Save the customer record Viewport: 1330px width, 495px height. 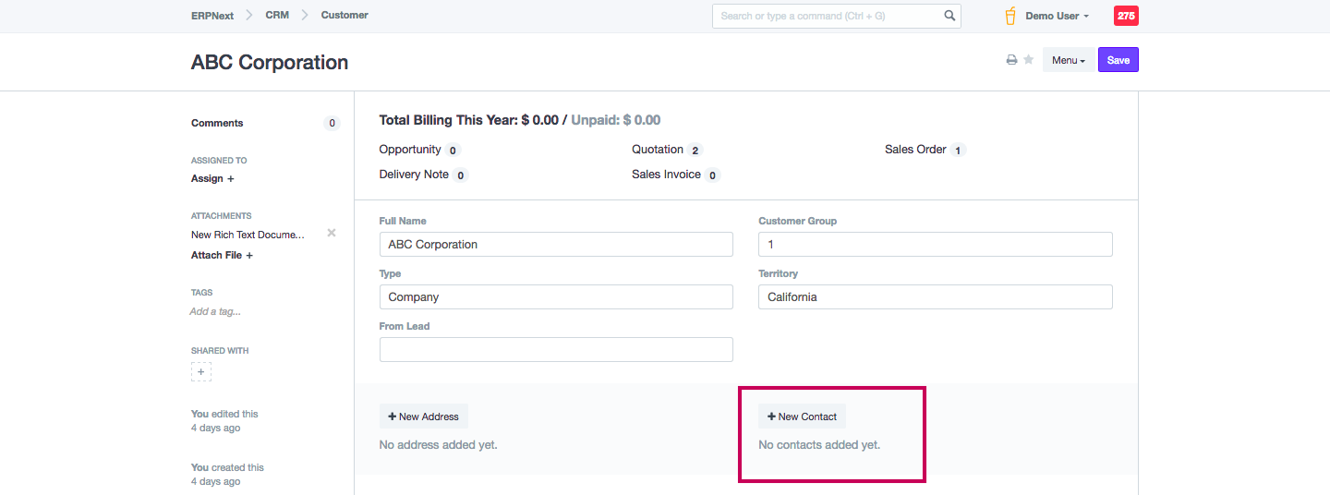[1118, 60]
